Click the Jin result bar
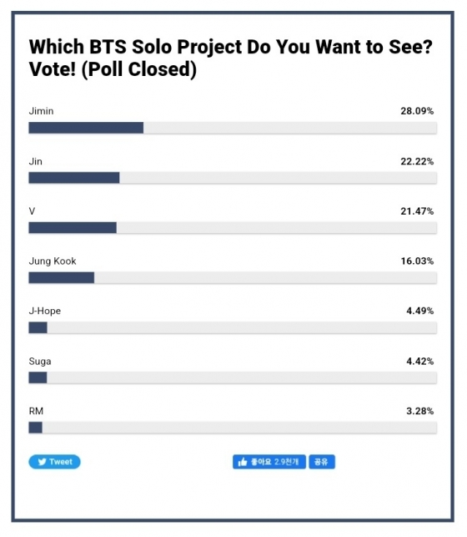The height and width of the screenshot is (537, 467). tap(233, 178)
